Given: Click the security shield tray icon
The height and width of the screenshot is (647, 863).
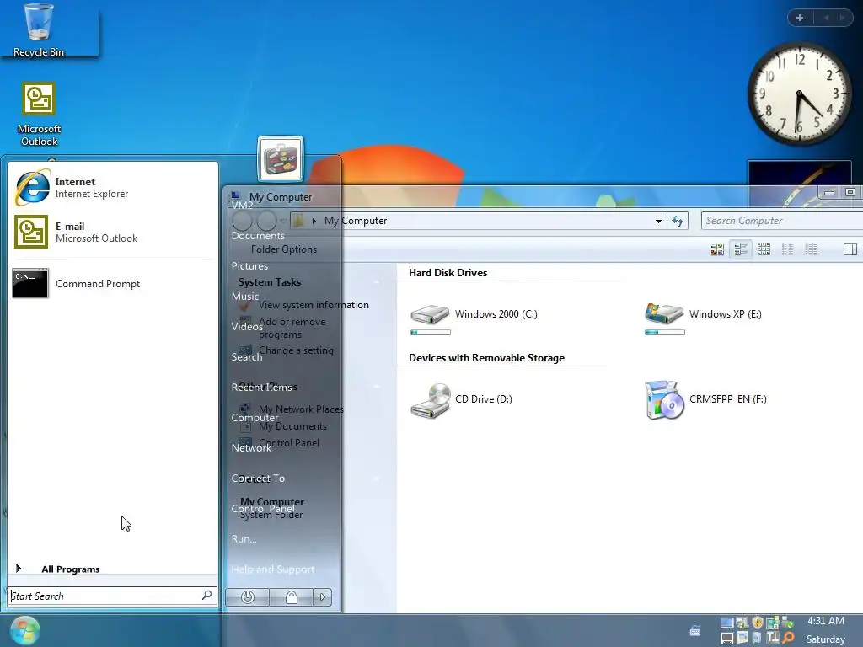Looking at the screenshot, I should click(758, 623).
